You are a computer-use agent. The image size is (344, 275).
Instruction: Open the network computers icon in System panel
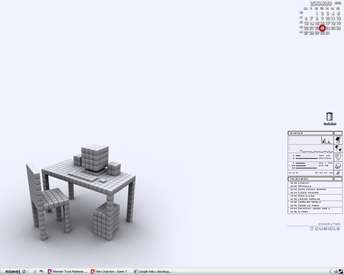pyautogui.click(x=338, y=148)
